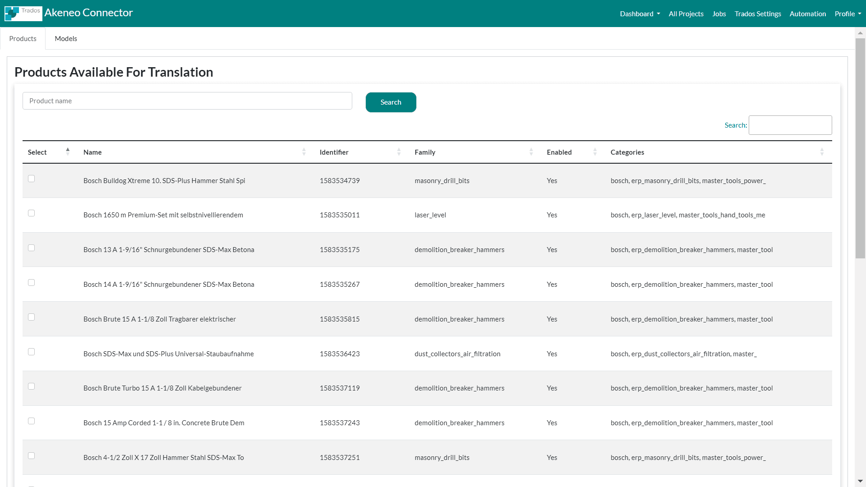This screenshot has height=487, width=866.
Task: Select checkbox for identifier 1583535267
Action: [x=31, y=283]
